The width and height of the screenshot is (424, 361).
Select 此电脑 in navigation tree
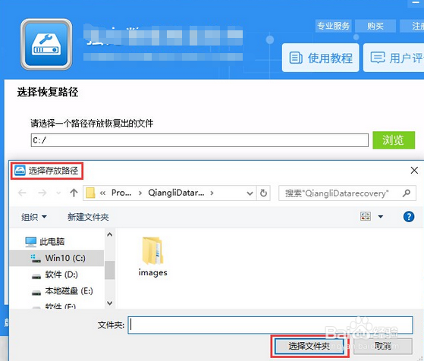(x=45, y=241)
